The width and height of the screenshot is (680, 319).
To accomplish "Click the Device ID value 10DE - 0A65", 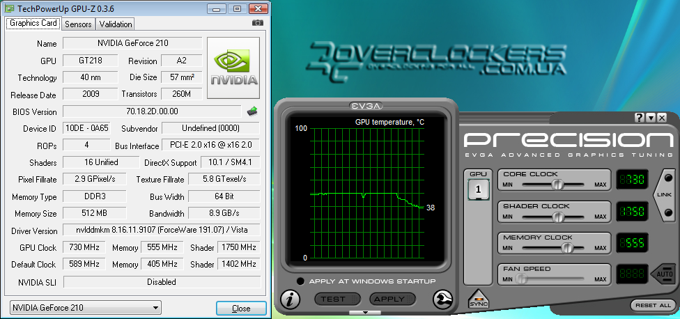I will tap(86, 128).
